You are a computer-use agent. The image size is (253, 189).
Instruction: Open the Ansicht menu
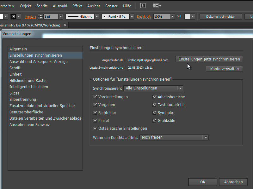pyautogui.click(x=94, y=6)
